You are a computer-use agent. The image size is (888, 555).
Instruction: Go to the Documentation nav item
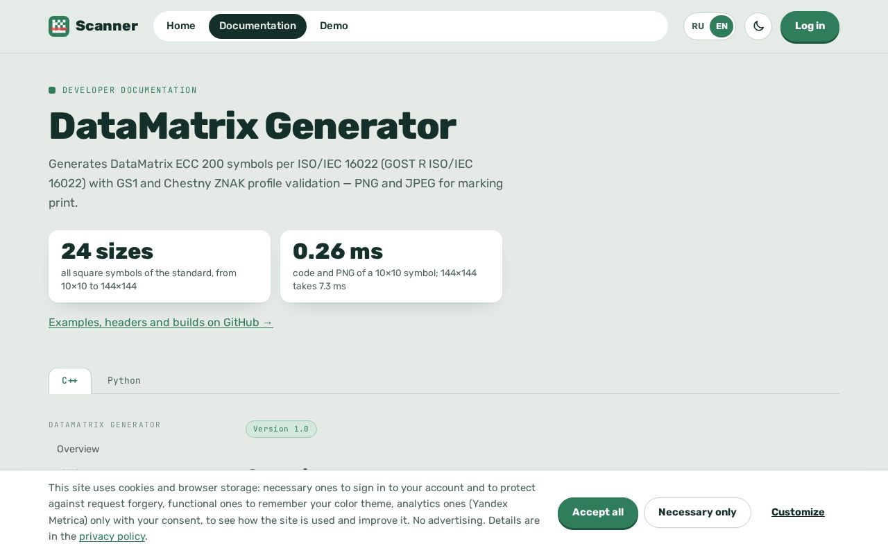[x=257, y=26]
